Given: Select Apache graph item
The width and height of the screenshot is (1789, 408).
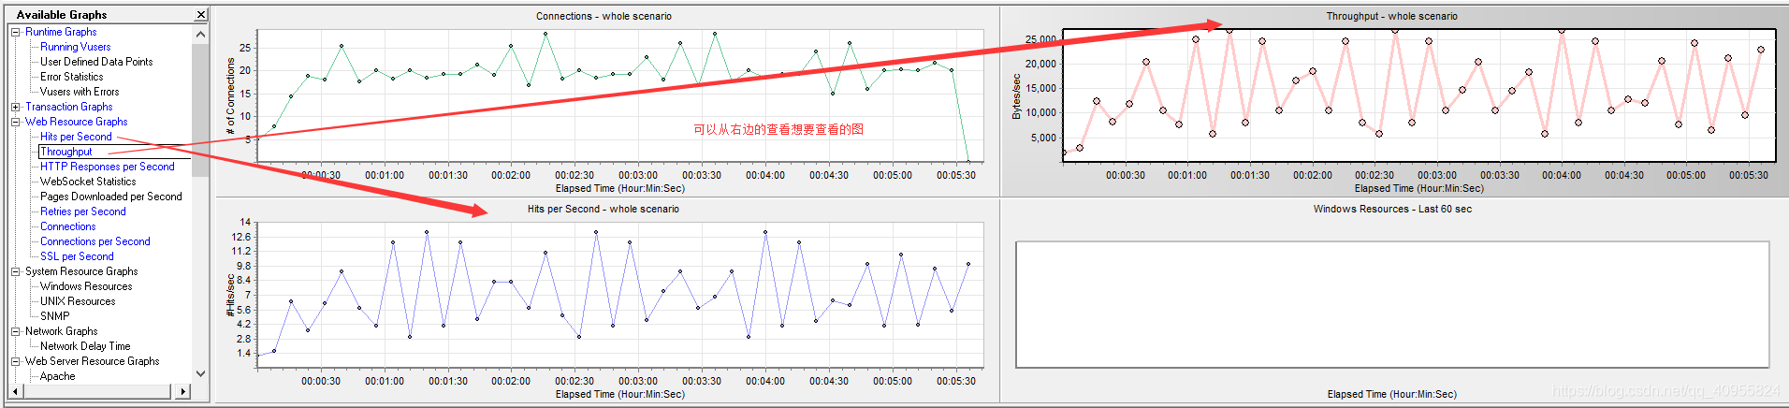Looking at the screenshot, I should [x=57, y=376].
